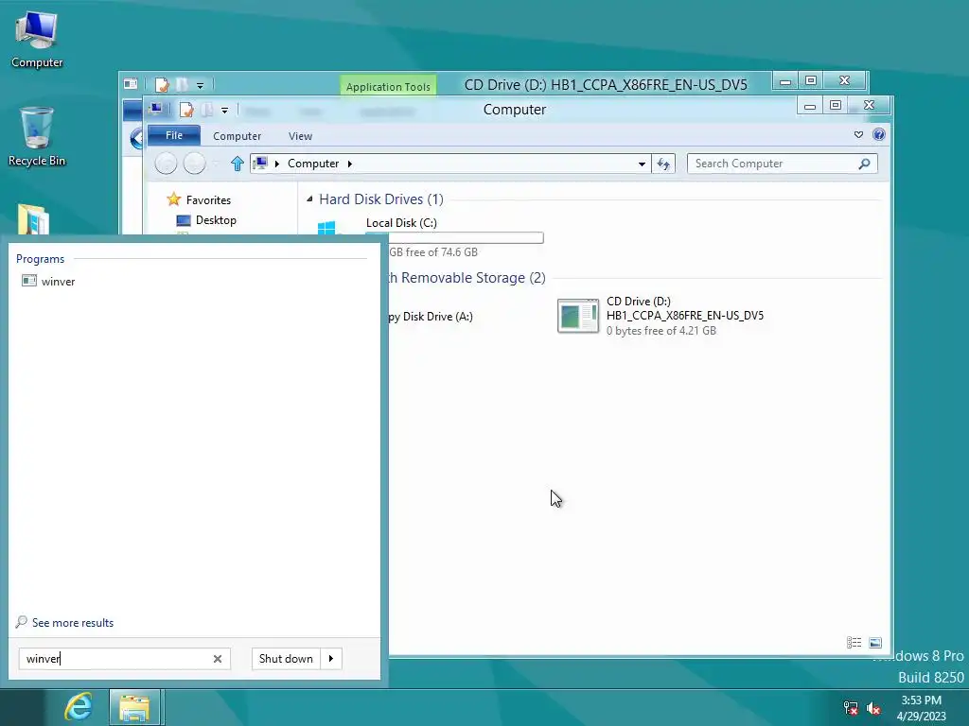Clear the search box with the X
969x726 pixels.
point(218,659)
